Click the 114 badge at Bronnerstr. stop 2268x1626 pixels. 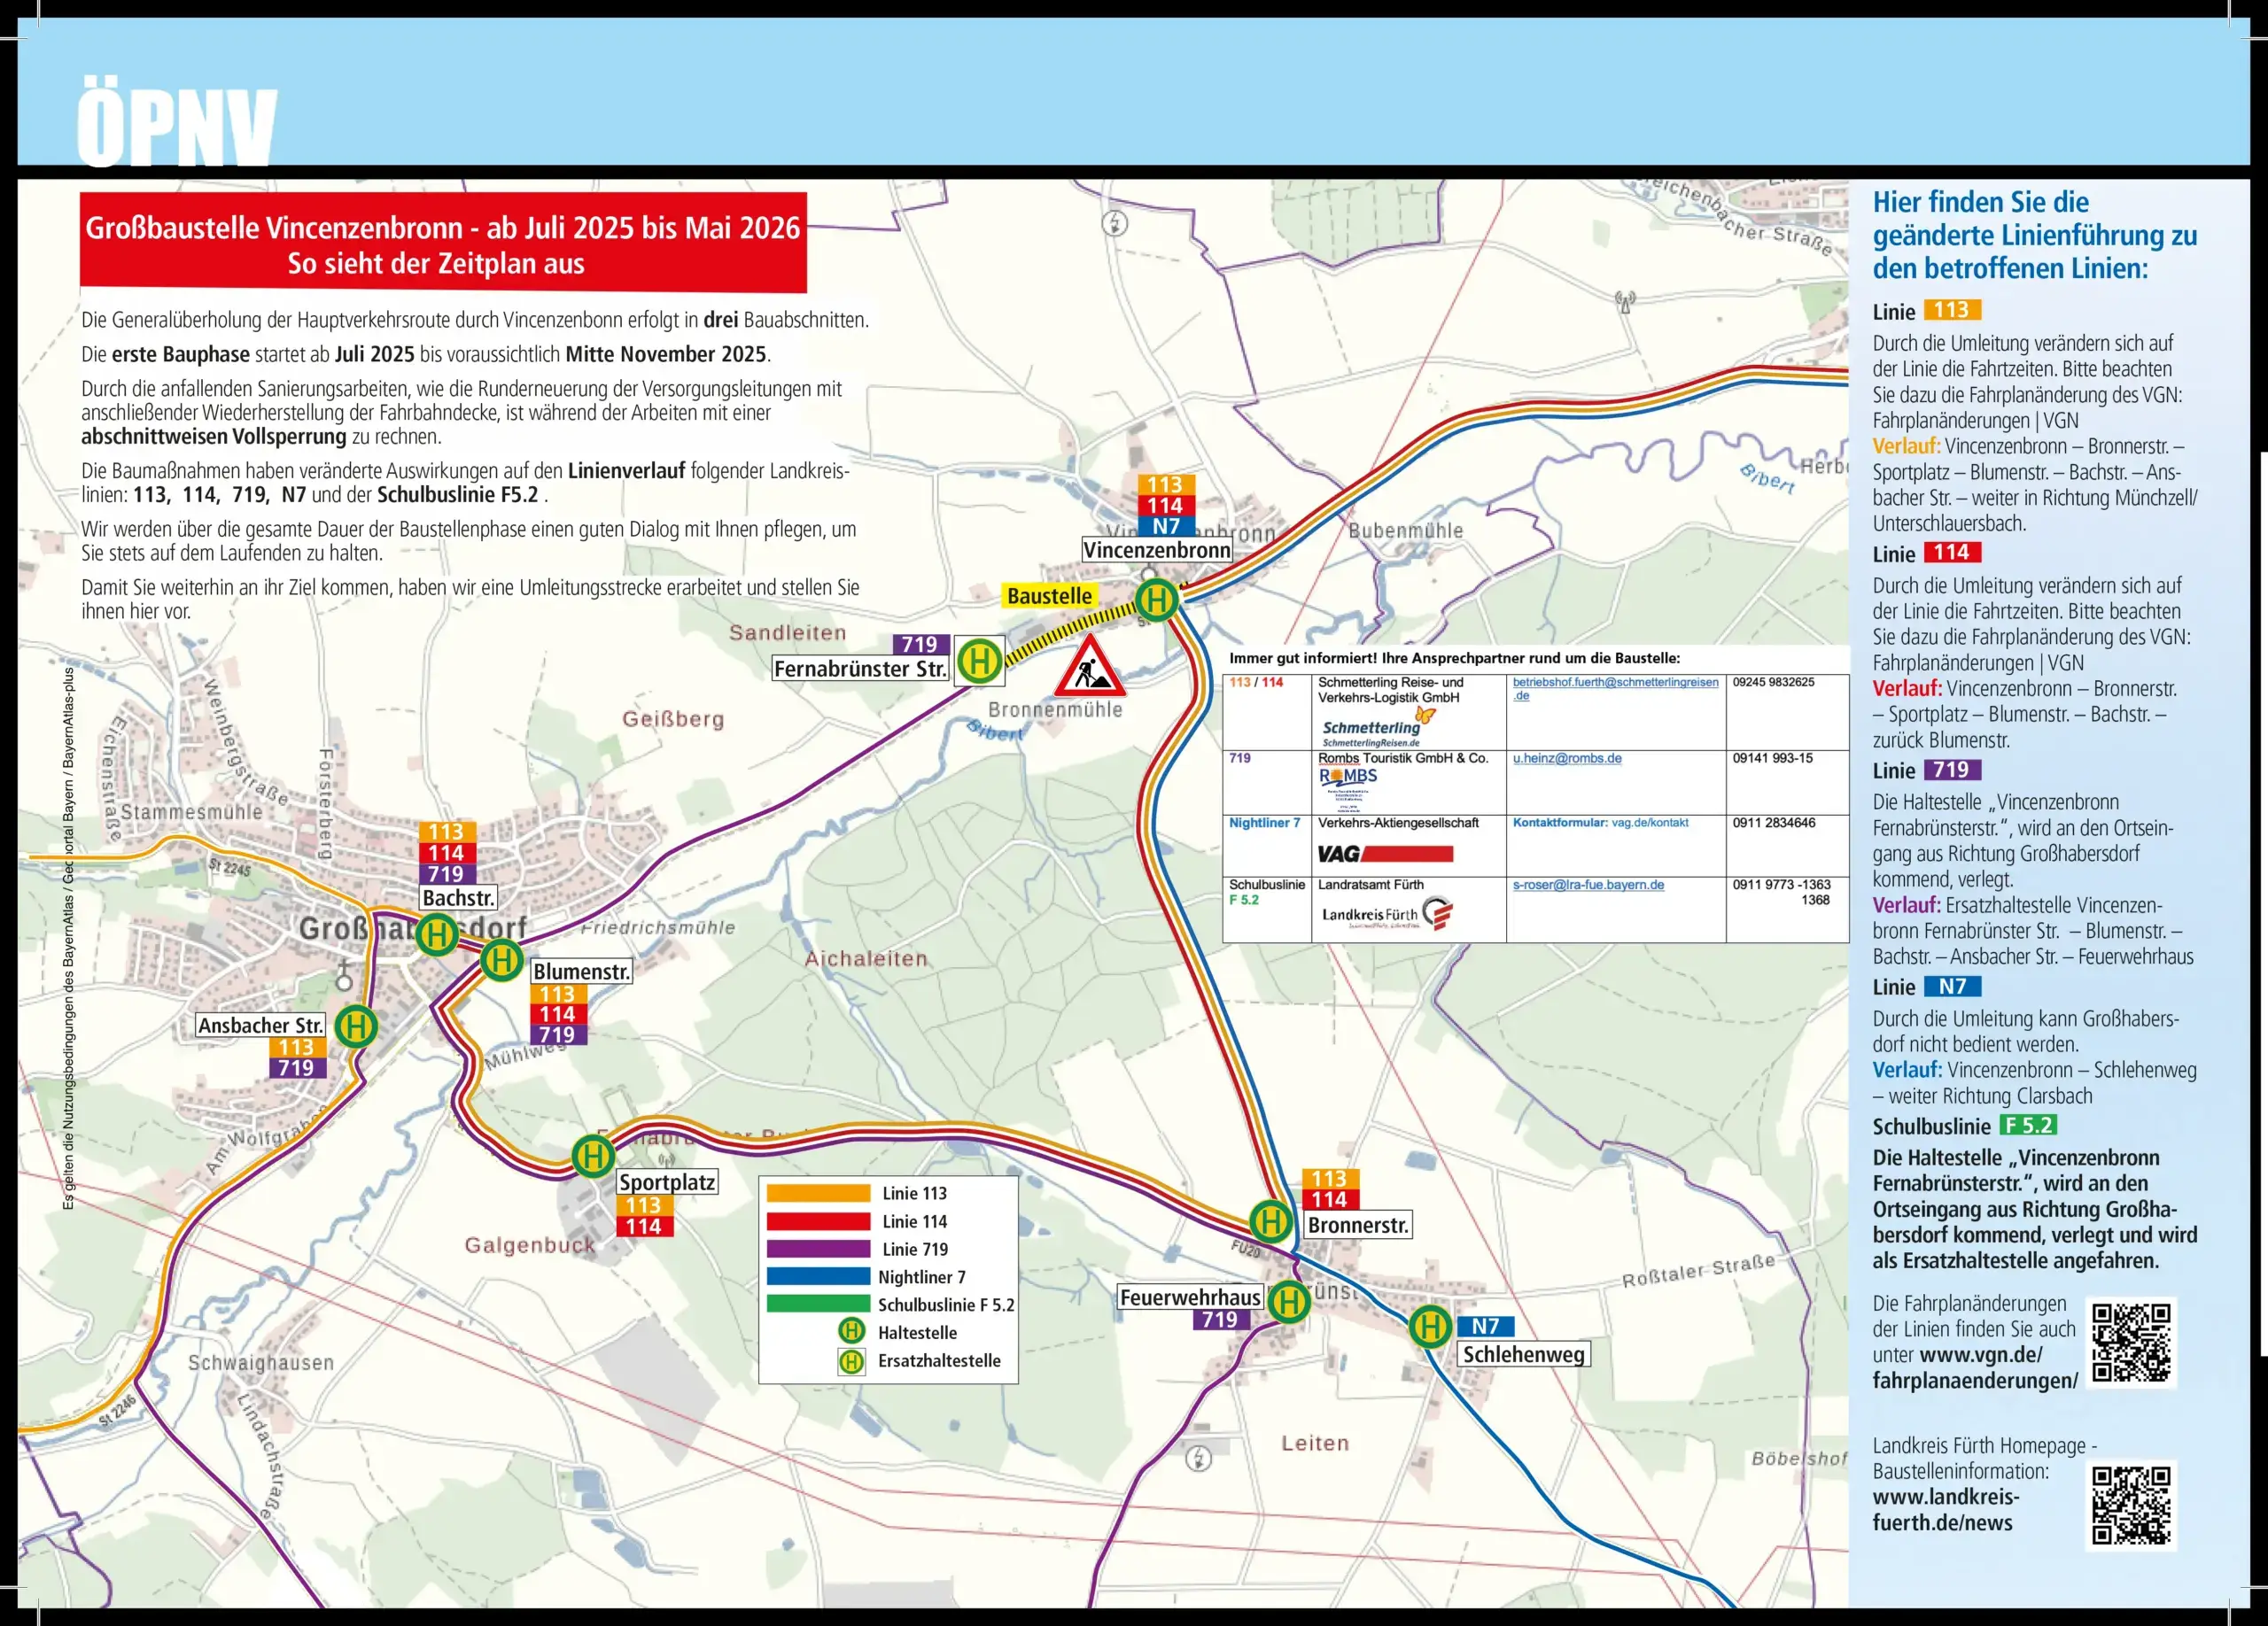1329,1199
